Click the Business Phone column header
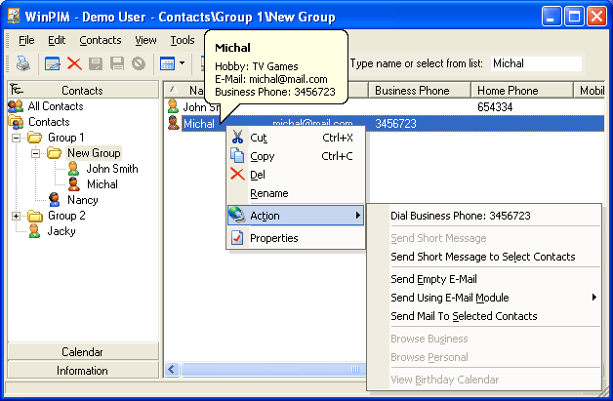This screenshot has width=613, height=401. tap(419, 91)
